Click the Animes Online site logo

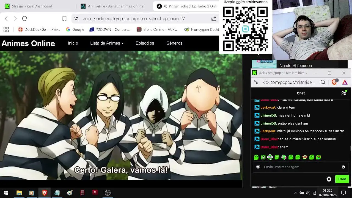[28, 43]
